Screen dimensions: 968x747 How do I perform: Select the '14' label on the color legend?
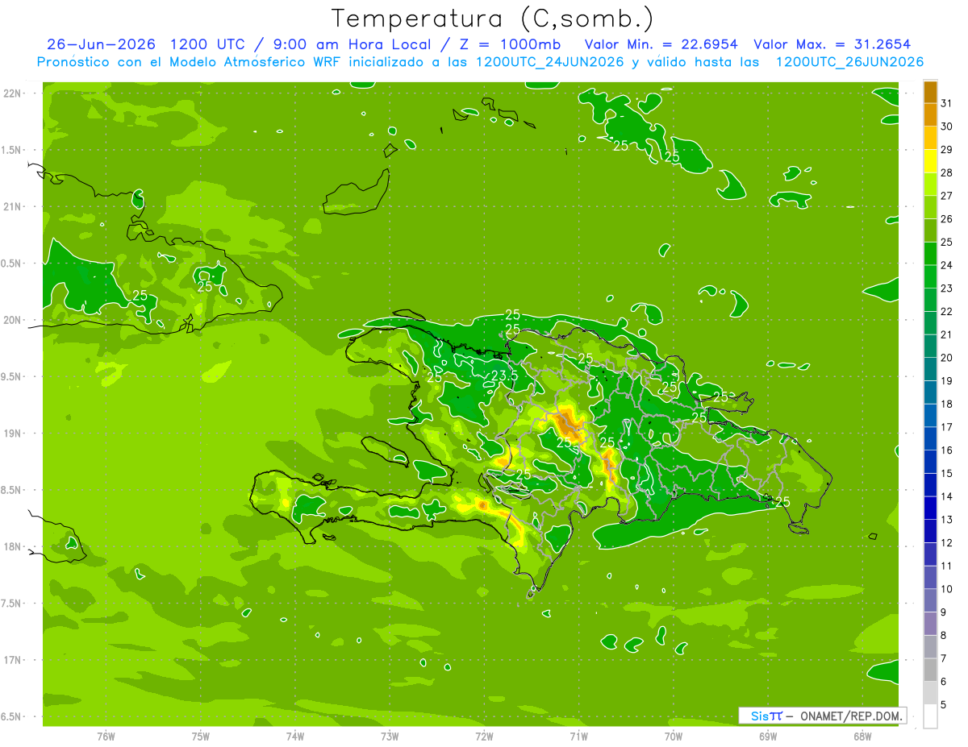(946, 496)
